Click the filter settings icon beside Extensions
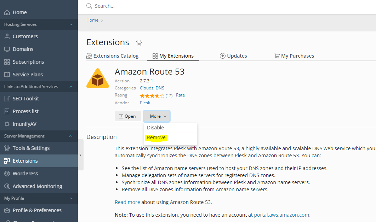The image size is (376, 222). click(x=139, y=43)
